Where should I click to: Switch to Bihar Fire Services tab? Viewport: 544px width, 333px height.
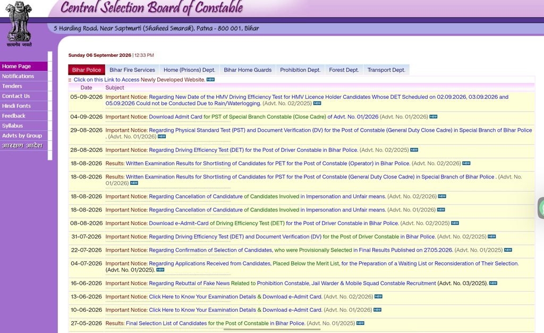click(x=132, y=70)
